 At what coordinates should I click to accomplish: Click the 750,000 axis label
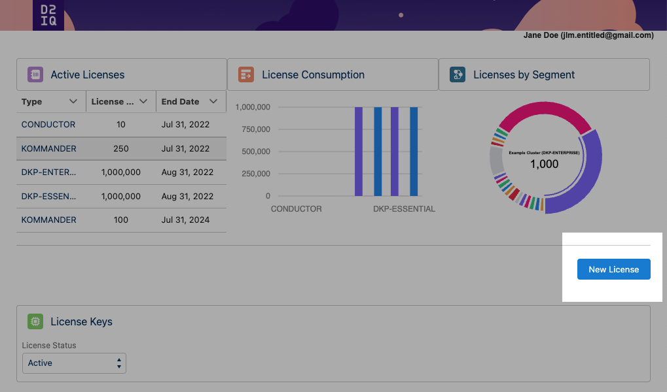click(256, 129)
